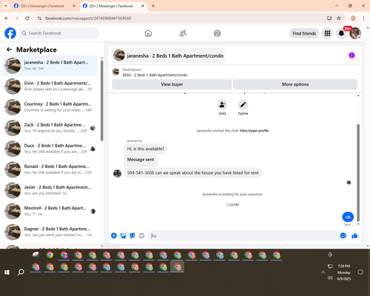The image size is (370, 296).
Task: Click the Marketplace listing thumbnail under header
Action: [x=115, y=72]
